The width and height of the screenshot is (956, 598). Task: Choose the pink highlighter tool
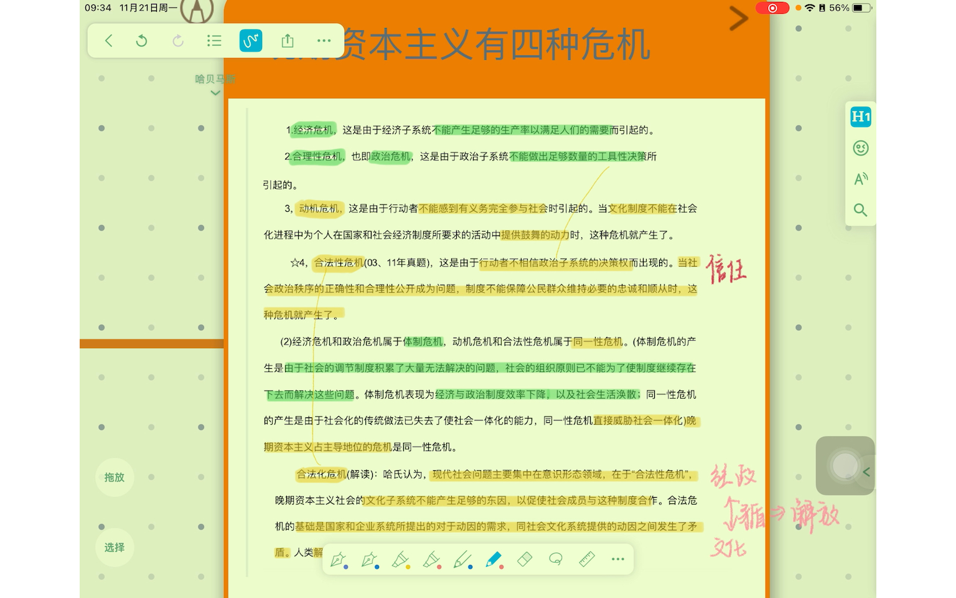pyautogui.click(x=432, y=559)
